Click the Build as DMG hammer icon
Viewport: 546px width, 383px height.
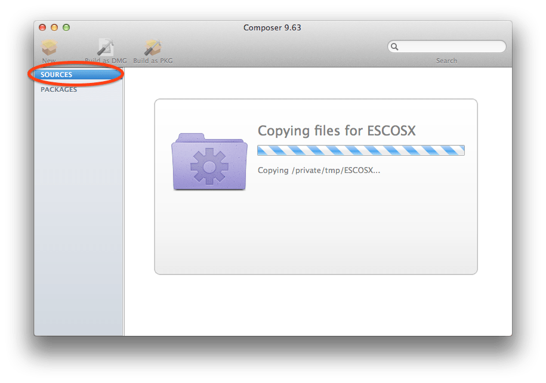(106, 47)
